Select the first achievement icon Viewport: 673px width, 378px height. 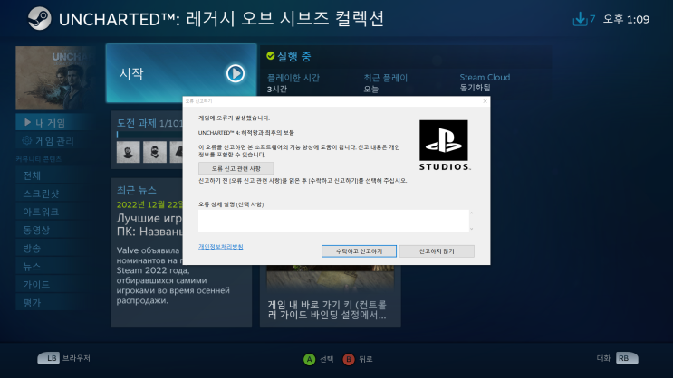(129, 152)
